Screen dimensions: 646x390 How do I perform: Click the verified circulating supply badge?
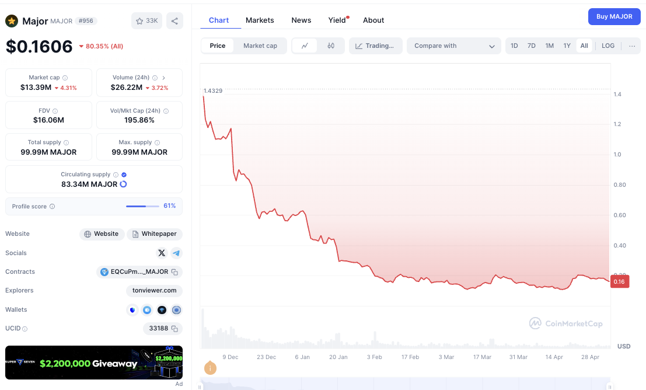point(124,175)
